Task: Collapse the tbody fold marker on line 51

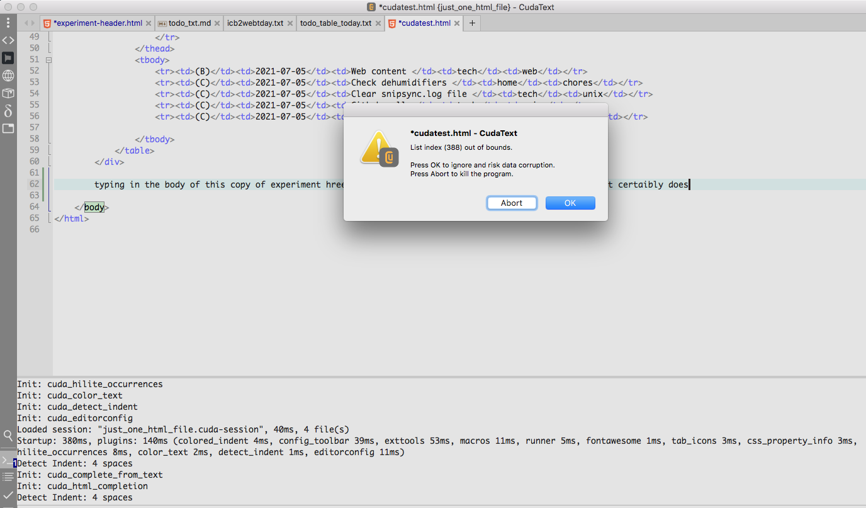Action: click(x=48, y=60)
